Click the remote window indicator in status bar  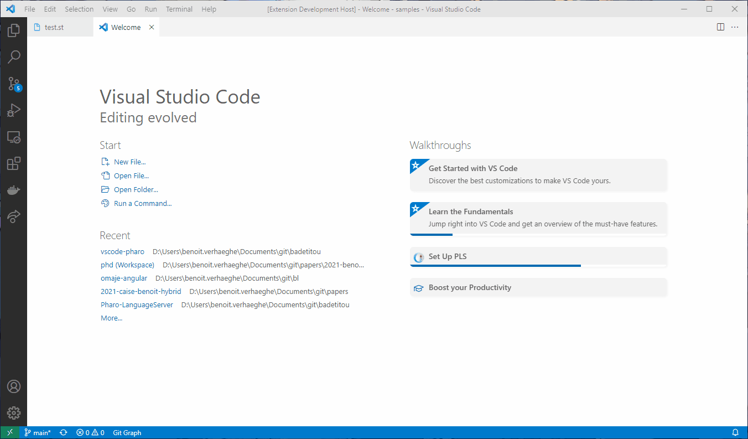click(x=10, y=433)
